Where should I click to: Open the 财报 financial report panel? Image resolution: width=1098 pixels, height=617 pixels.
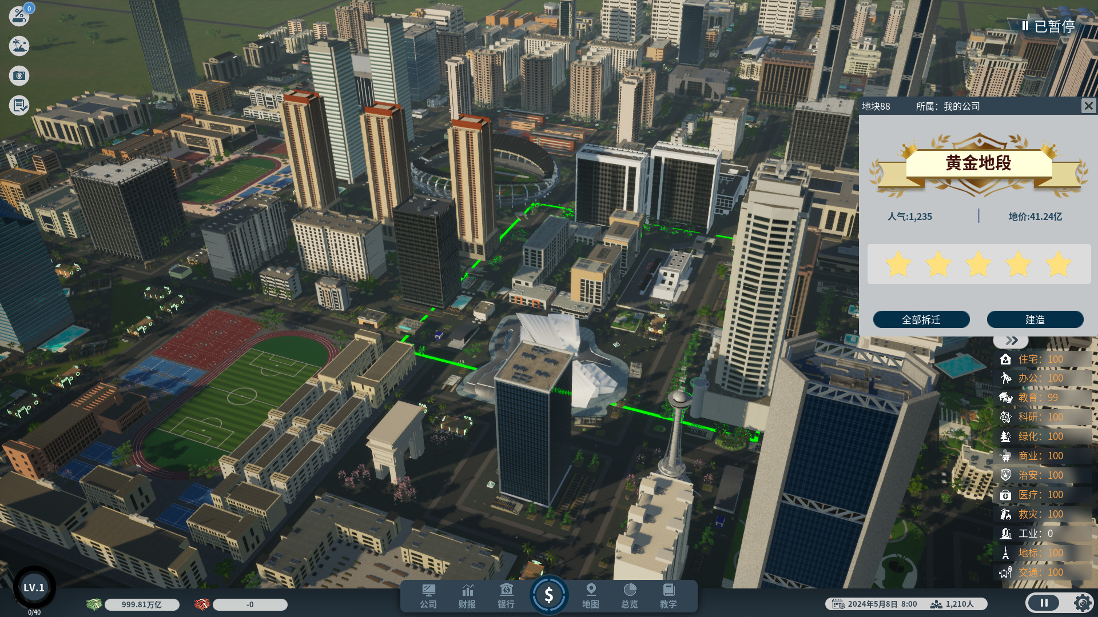coord(468,596)
